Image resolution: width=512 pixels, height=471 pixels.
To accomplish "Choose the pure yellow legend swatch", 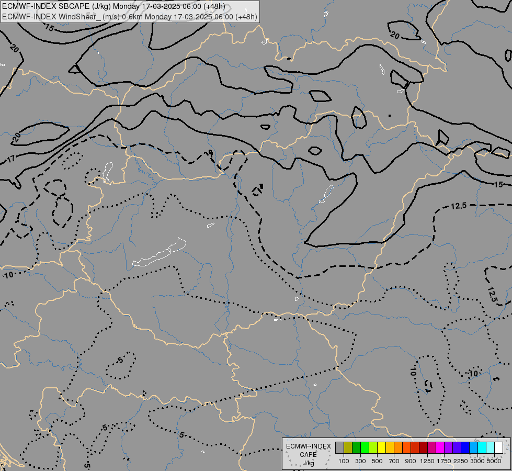I will (x=381, y=448).
